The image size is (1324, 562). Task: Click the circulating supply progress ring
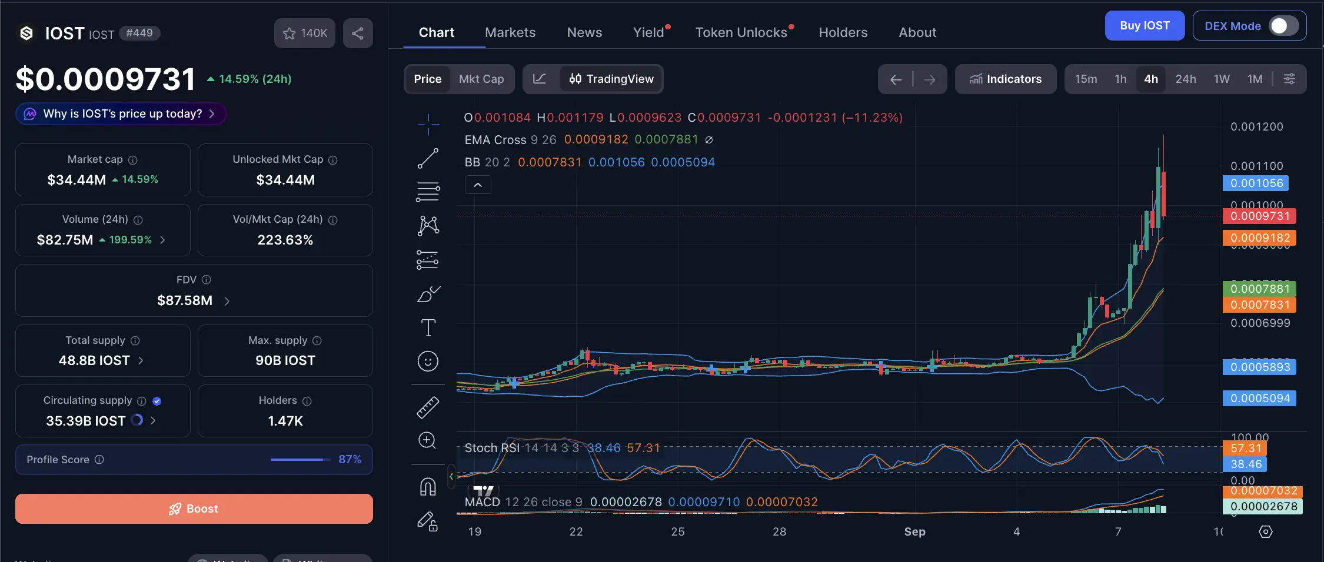[137, 420]
